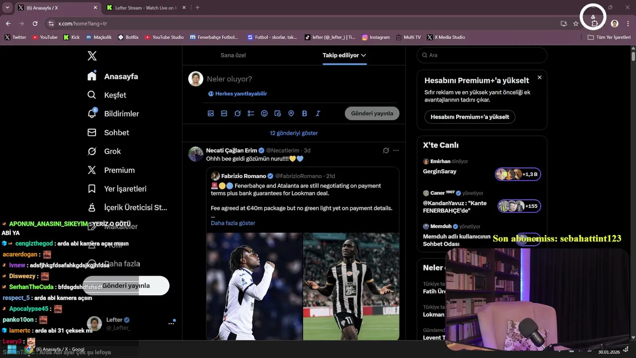Open the YouTube bookmark
This screenshot has height=358, width=636.
coord(45,37)
